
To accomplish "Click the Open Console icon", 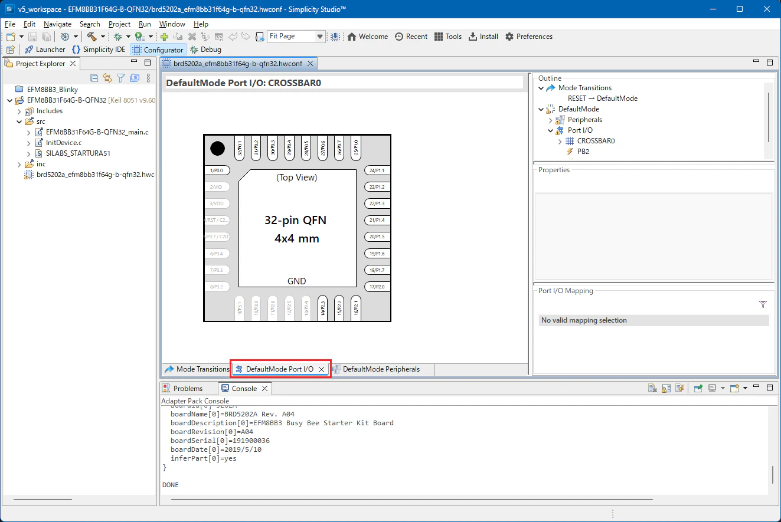I will pos(734,388).
